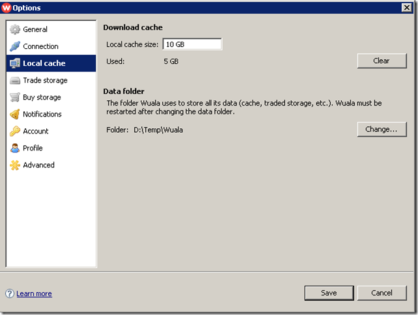This screenshot has width=418, height=315.
Task: Open the Profile section
Action: click(51, 148)
